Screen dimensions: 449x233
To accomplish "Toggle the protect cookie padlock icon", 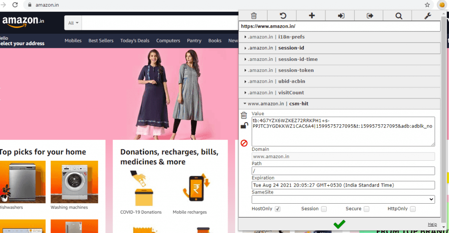I will 244,126.
